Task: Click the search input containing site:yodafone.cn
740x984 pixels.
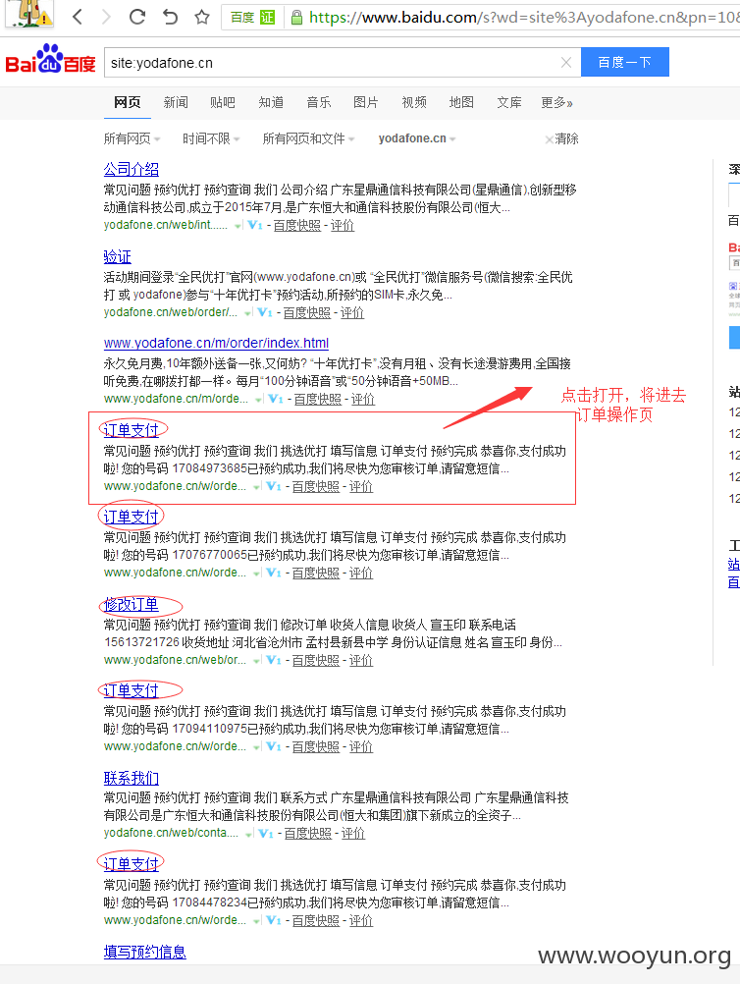Action: click(333, 63)
